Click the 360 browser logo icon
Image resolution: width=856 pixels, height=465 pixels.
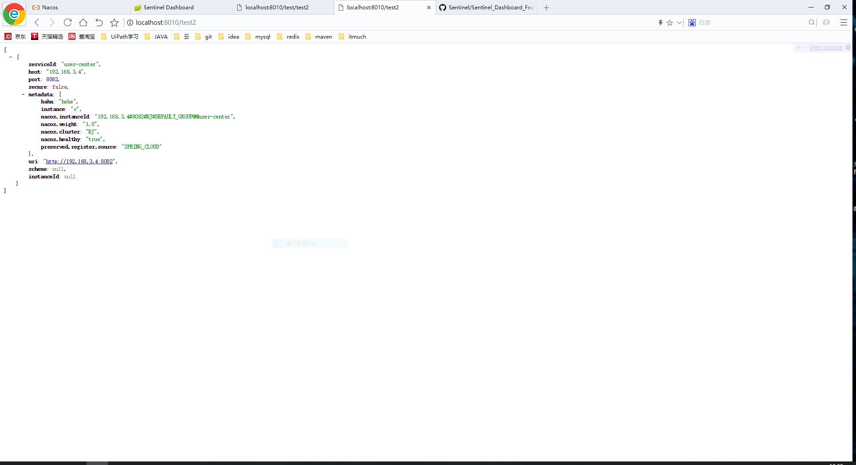(x=14, y=14)
